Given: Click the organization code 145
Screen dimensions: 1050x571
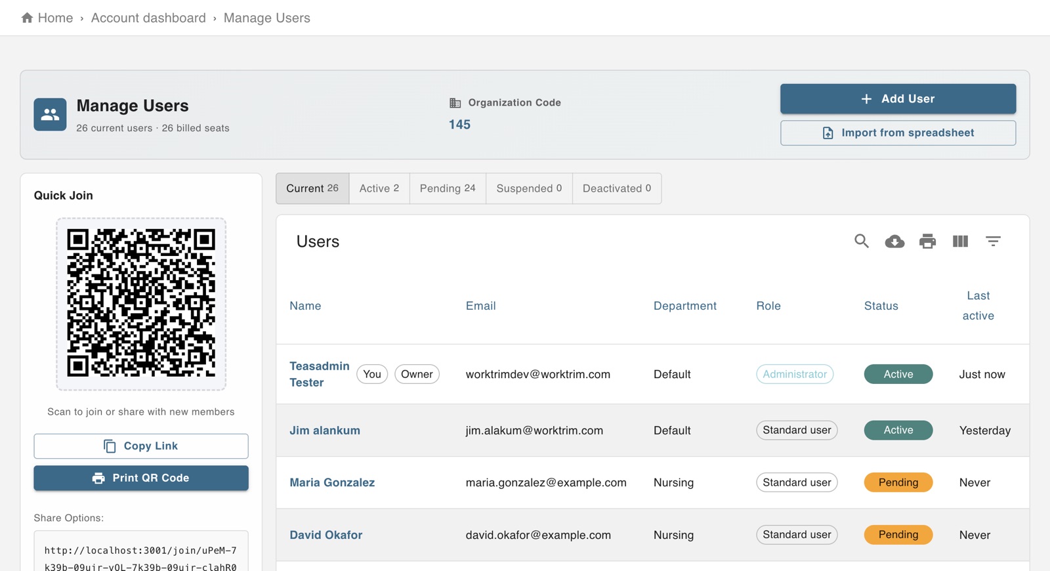Looking at the screenshot, I should tap(459, 125).
